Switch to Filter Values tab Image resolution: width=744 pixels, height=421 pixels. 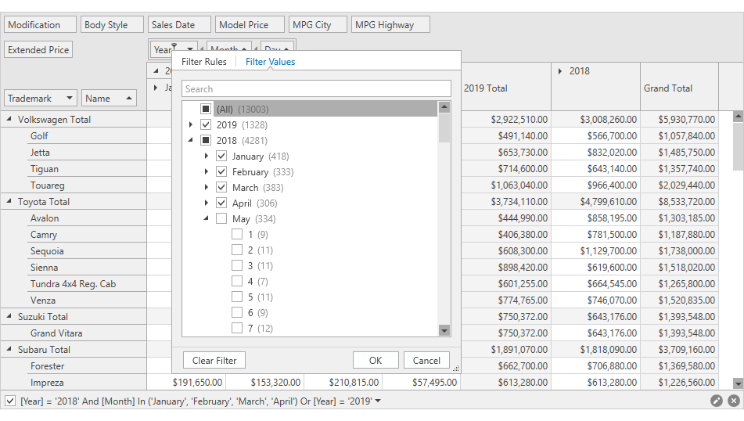click(x=270, y=62)
